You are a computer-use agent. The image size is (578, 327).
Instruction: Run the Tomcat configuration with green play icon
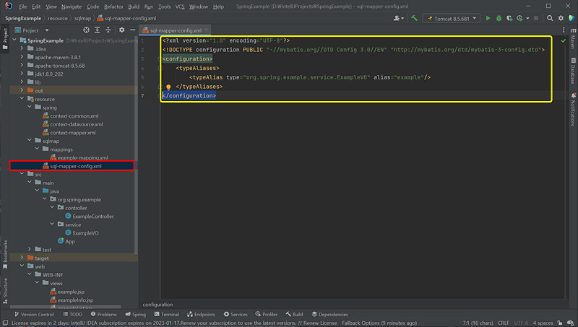[x=488, y=18]
